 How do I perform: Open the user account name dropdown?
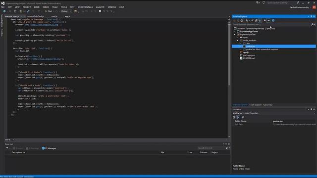(x=300, y=7)
